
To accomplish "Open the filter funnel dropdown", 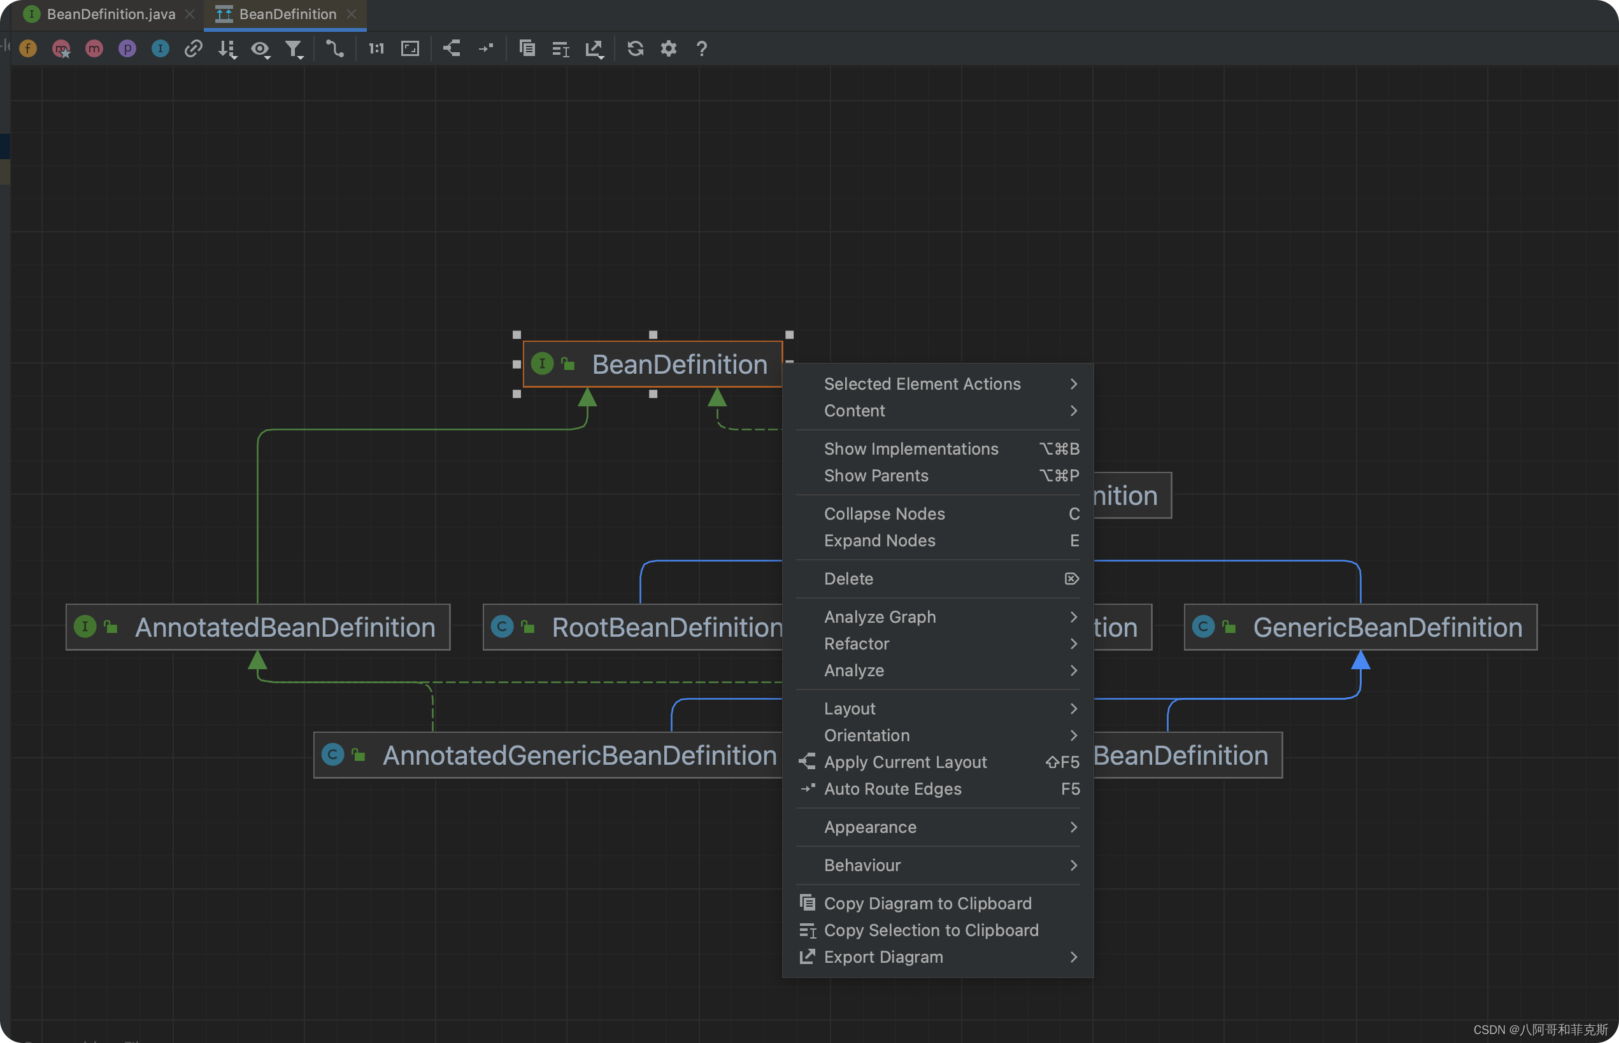I will (294, 49).
